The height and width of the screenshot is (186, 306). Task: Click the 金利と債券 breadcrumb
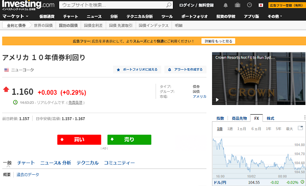tap(16, 25)
